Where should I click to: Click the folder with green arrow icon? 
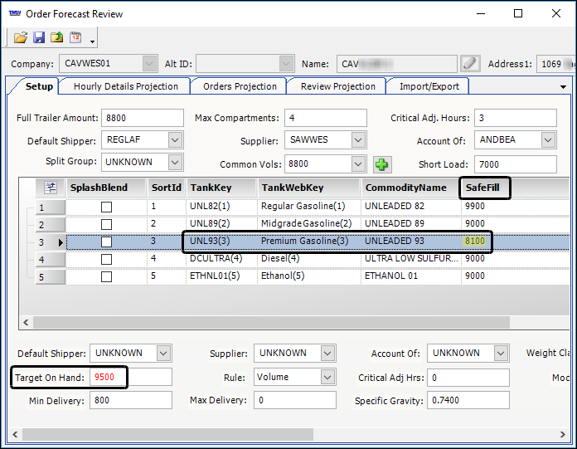57,37
